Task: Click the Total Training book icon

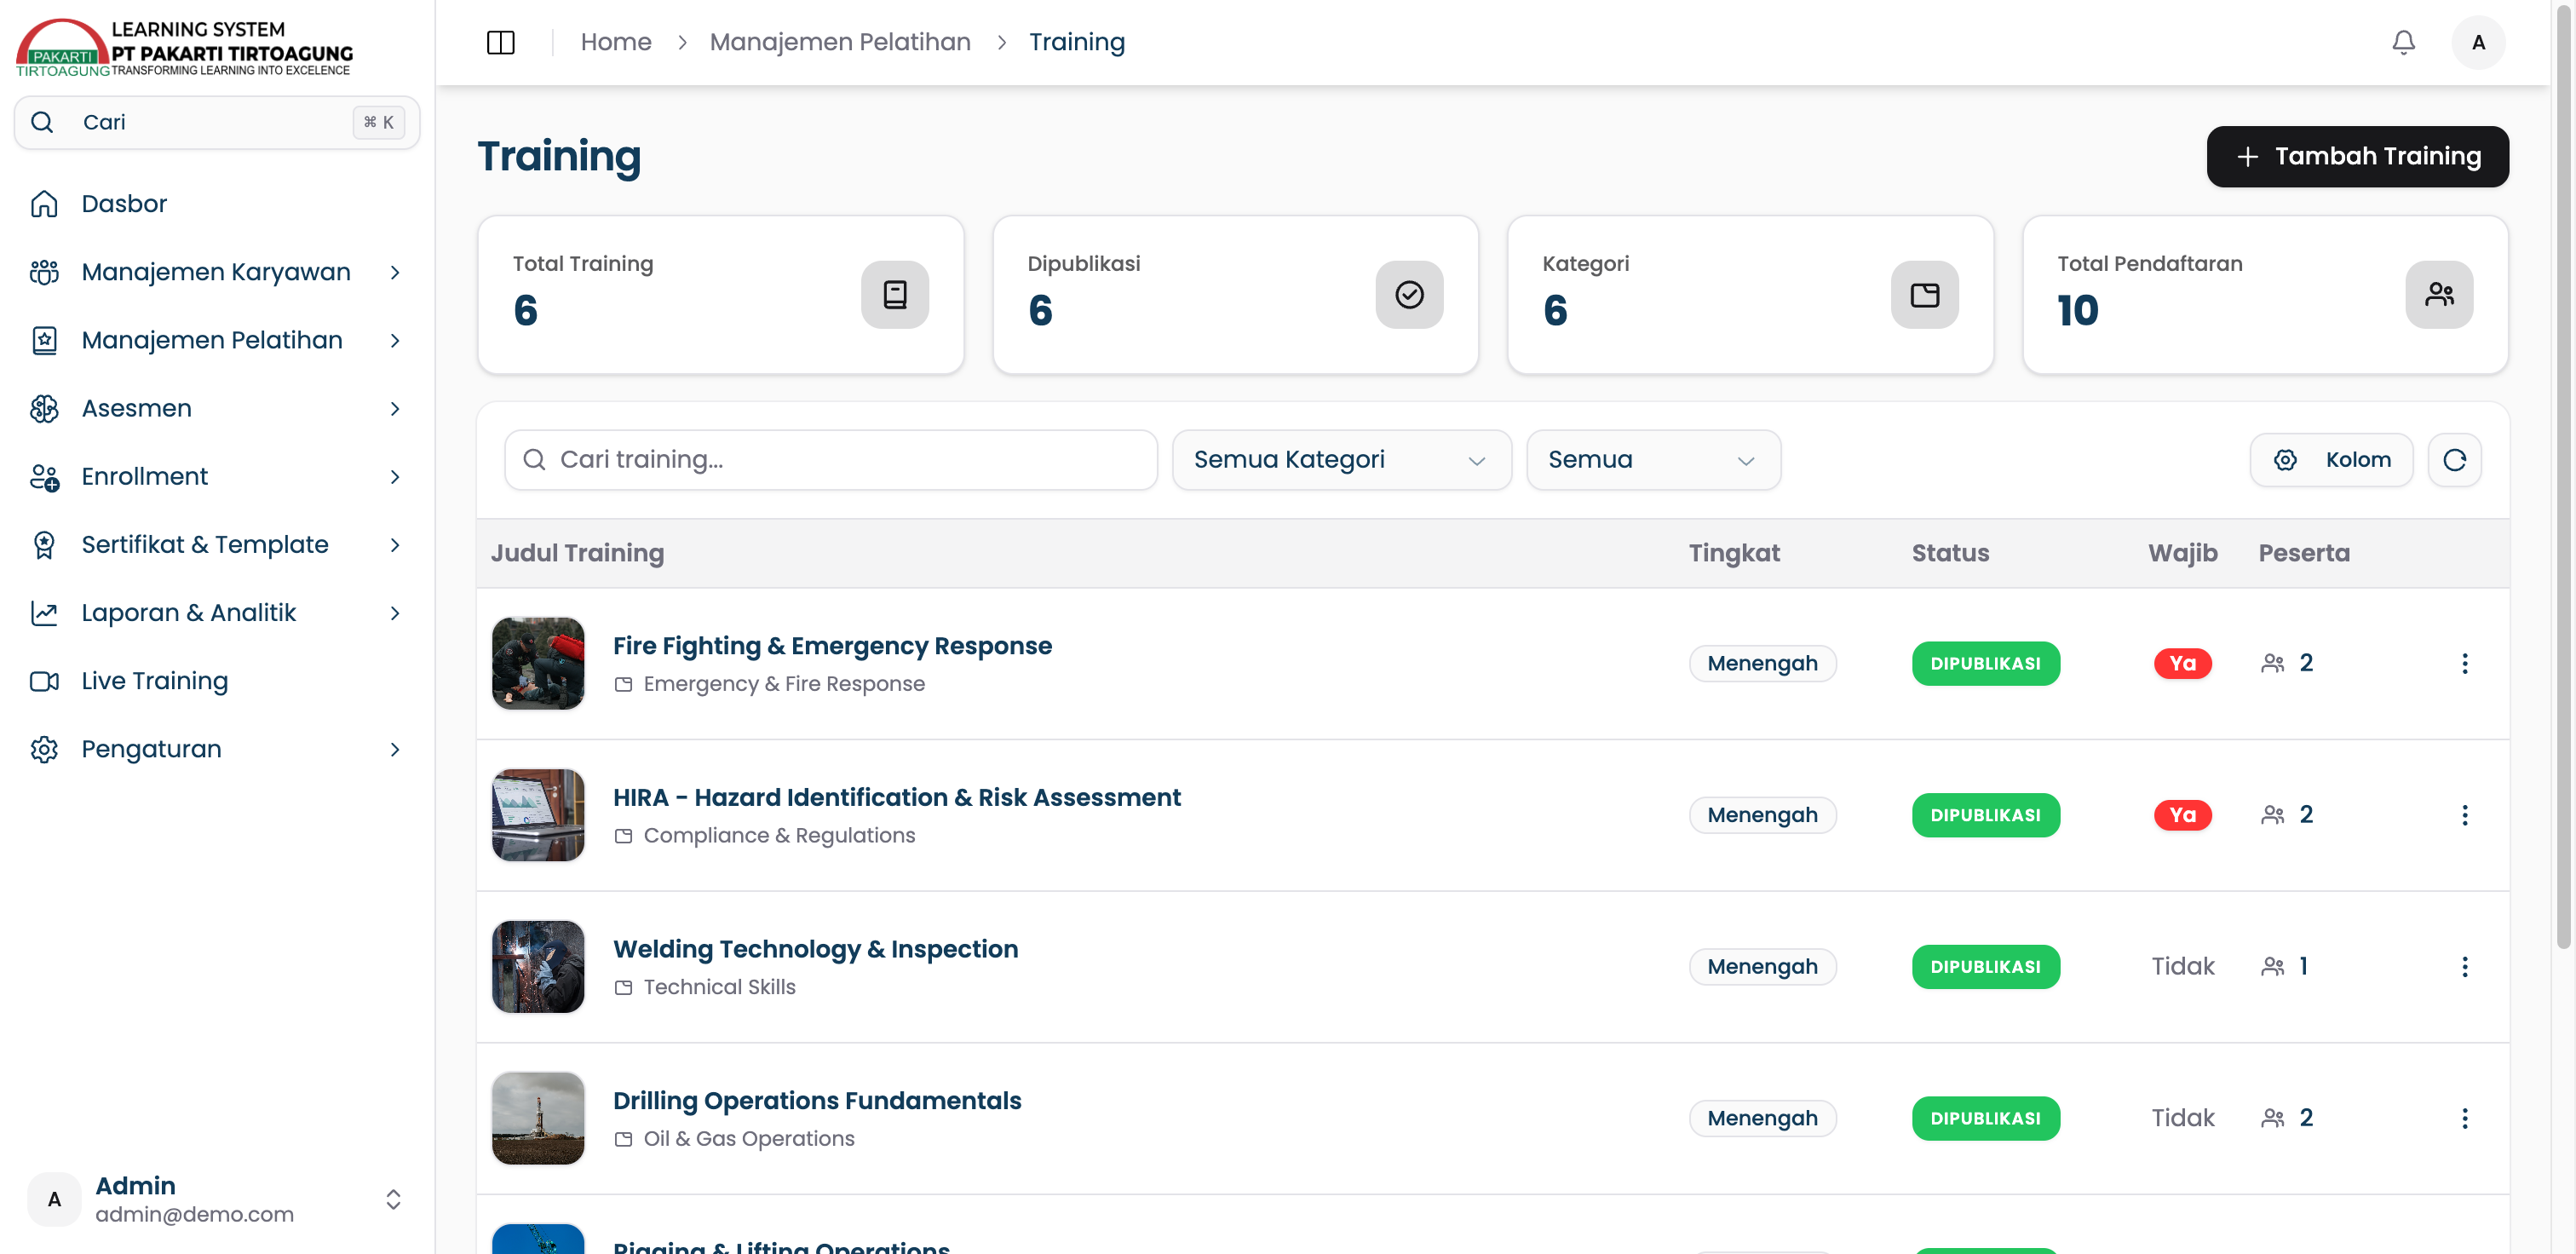Action: [x=895, y=295]
